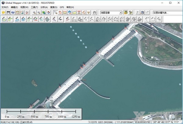Screen dimensions: 183x124
Task: Select the Pan hand tool
Action: (60, 13)
